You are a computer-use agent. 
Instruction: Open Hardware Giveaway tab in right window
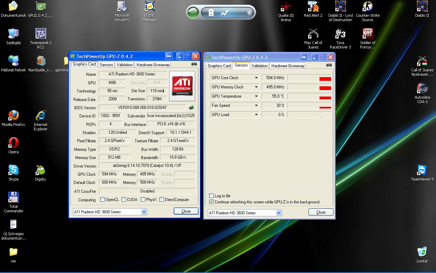tap(288, 66)
